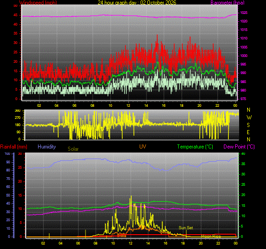Click the 35 windspeed axis value
The height and width of the screenshot is (249, 266).
tap(15, 33)
